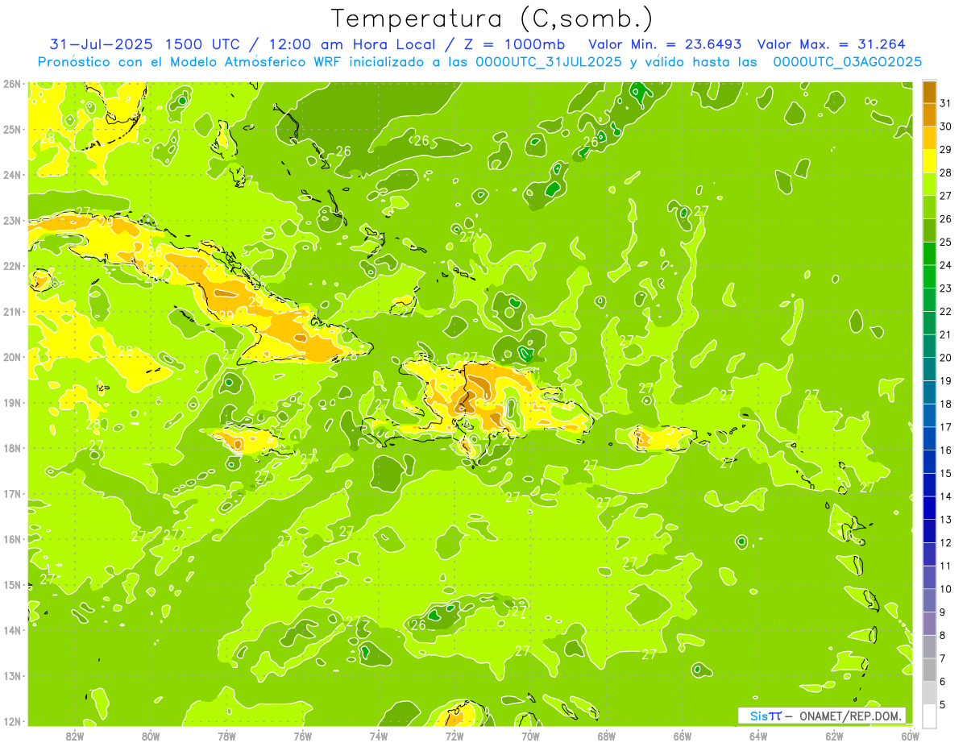Click the 22N latitude axis label

[11, 266]
